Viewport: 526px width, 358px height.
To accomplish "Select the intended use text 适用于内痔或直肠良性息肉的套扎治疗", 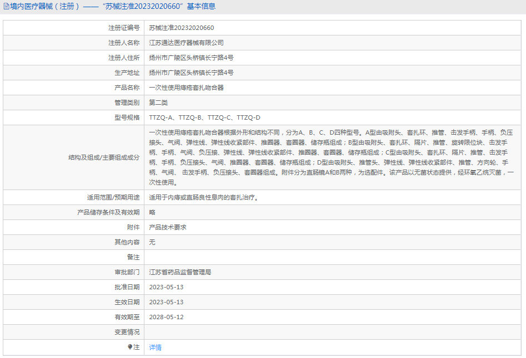I will [202, 197].
